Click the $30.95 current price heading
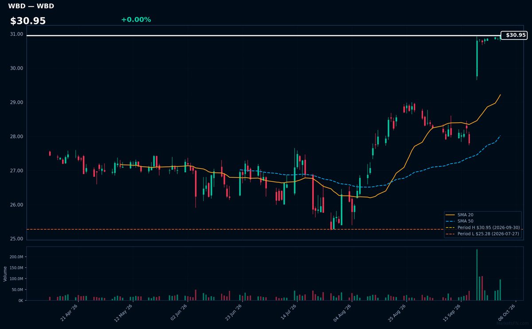 28,21
